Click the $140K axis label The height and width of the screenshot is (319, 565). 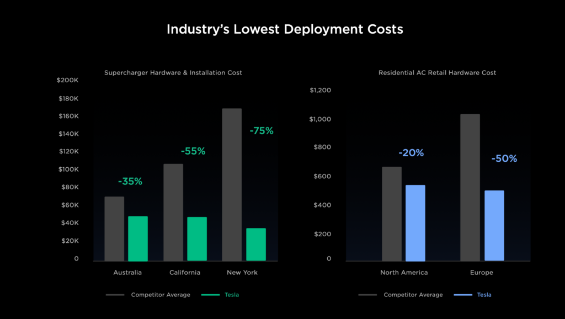[x=68, y=134]
